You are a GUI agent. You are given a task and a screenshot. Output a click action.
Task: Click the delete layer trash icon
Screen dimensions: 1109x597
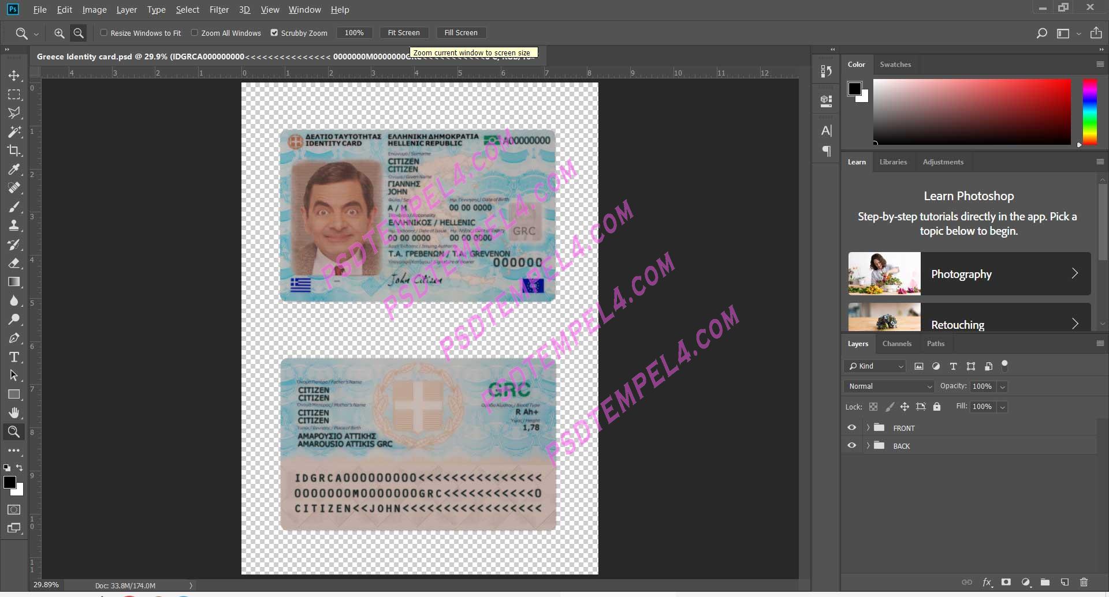coord(1084,583)
